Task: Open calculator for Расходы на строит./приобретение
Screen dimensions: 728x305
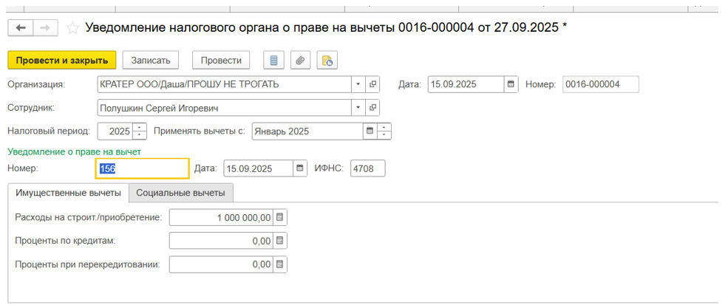Action: (280, 217)
